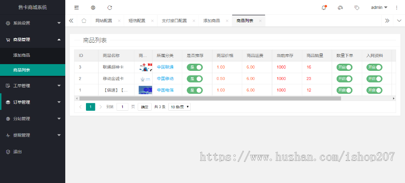Expand the 提现管理 menu arrow
The width and height of the screenshot is (405, 183).
click(59, 135)
